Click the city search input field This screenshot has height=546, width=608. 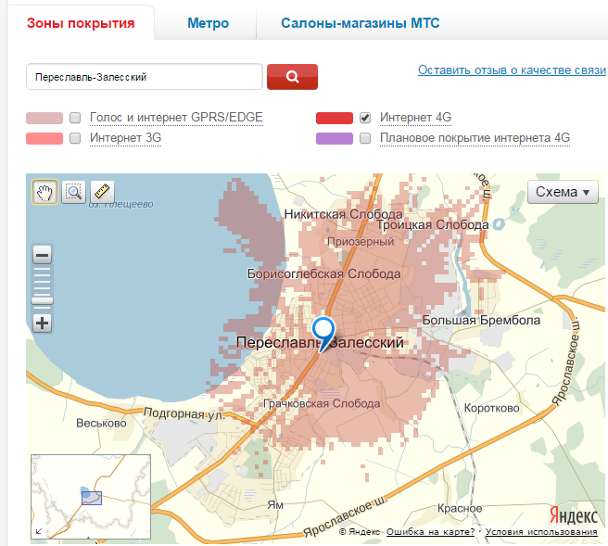(x=144, y=77)
